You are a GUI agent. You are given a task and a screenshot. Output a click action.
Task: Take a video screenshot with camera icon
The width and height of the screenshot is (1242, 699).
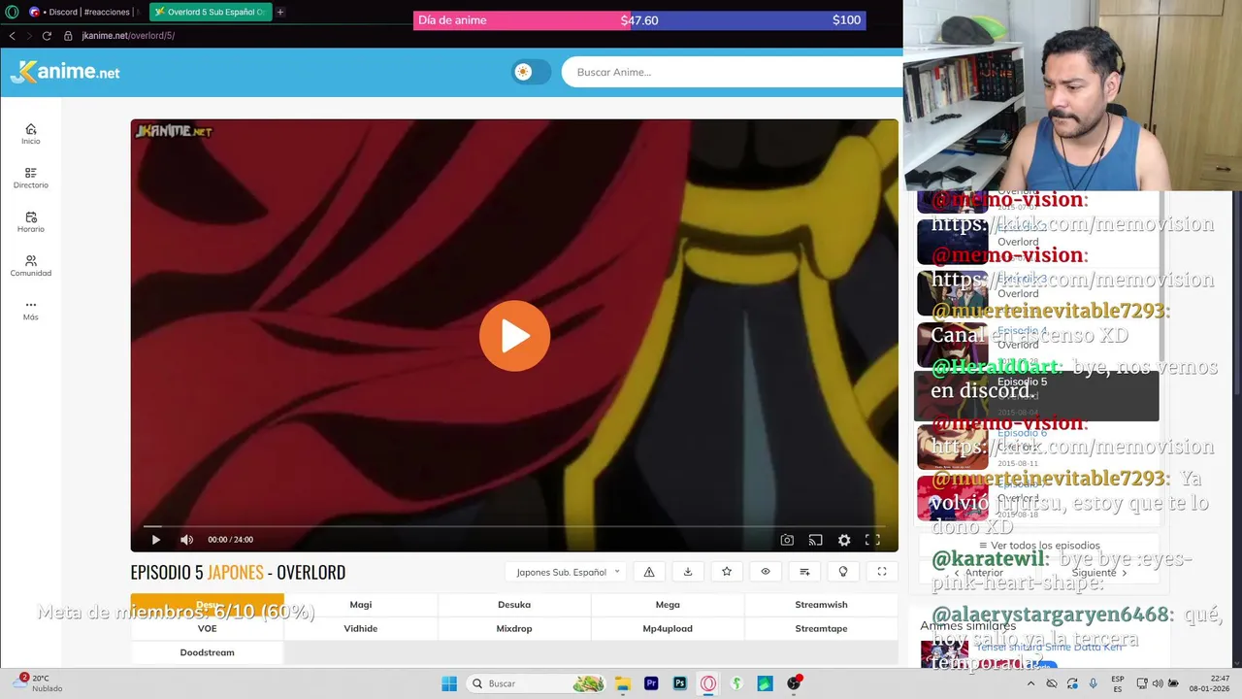click(x=787, y=540)
